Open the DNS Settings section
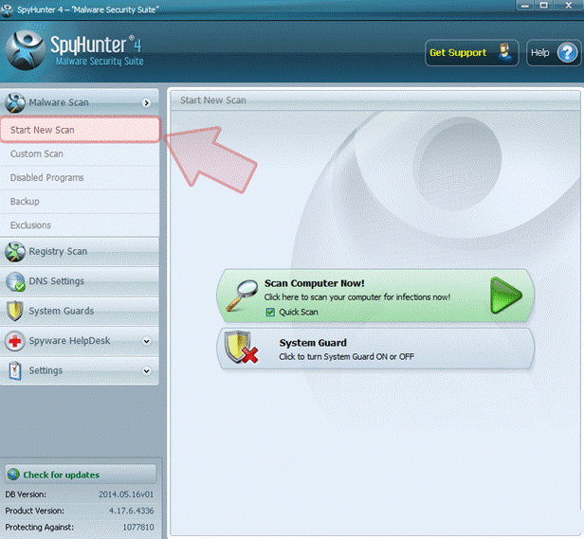The image size is (584, 539). point(80,281)
